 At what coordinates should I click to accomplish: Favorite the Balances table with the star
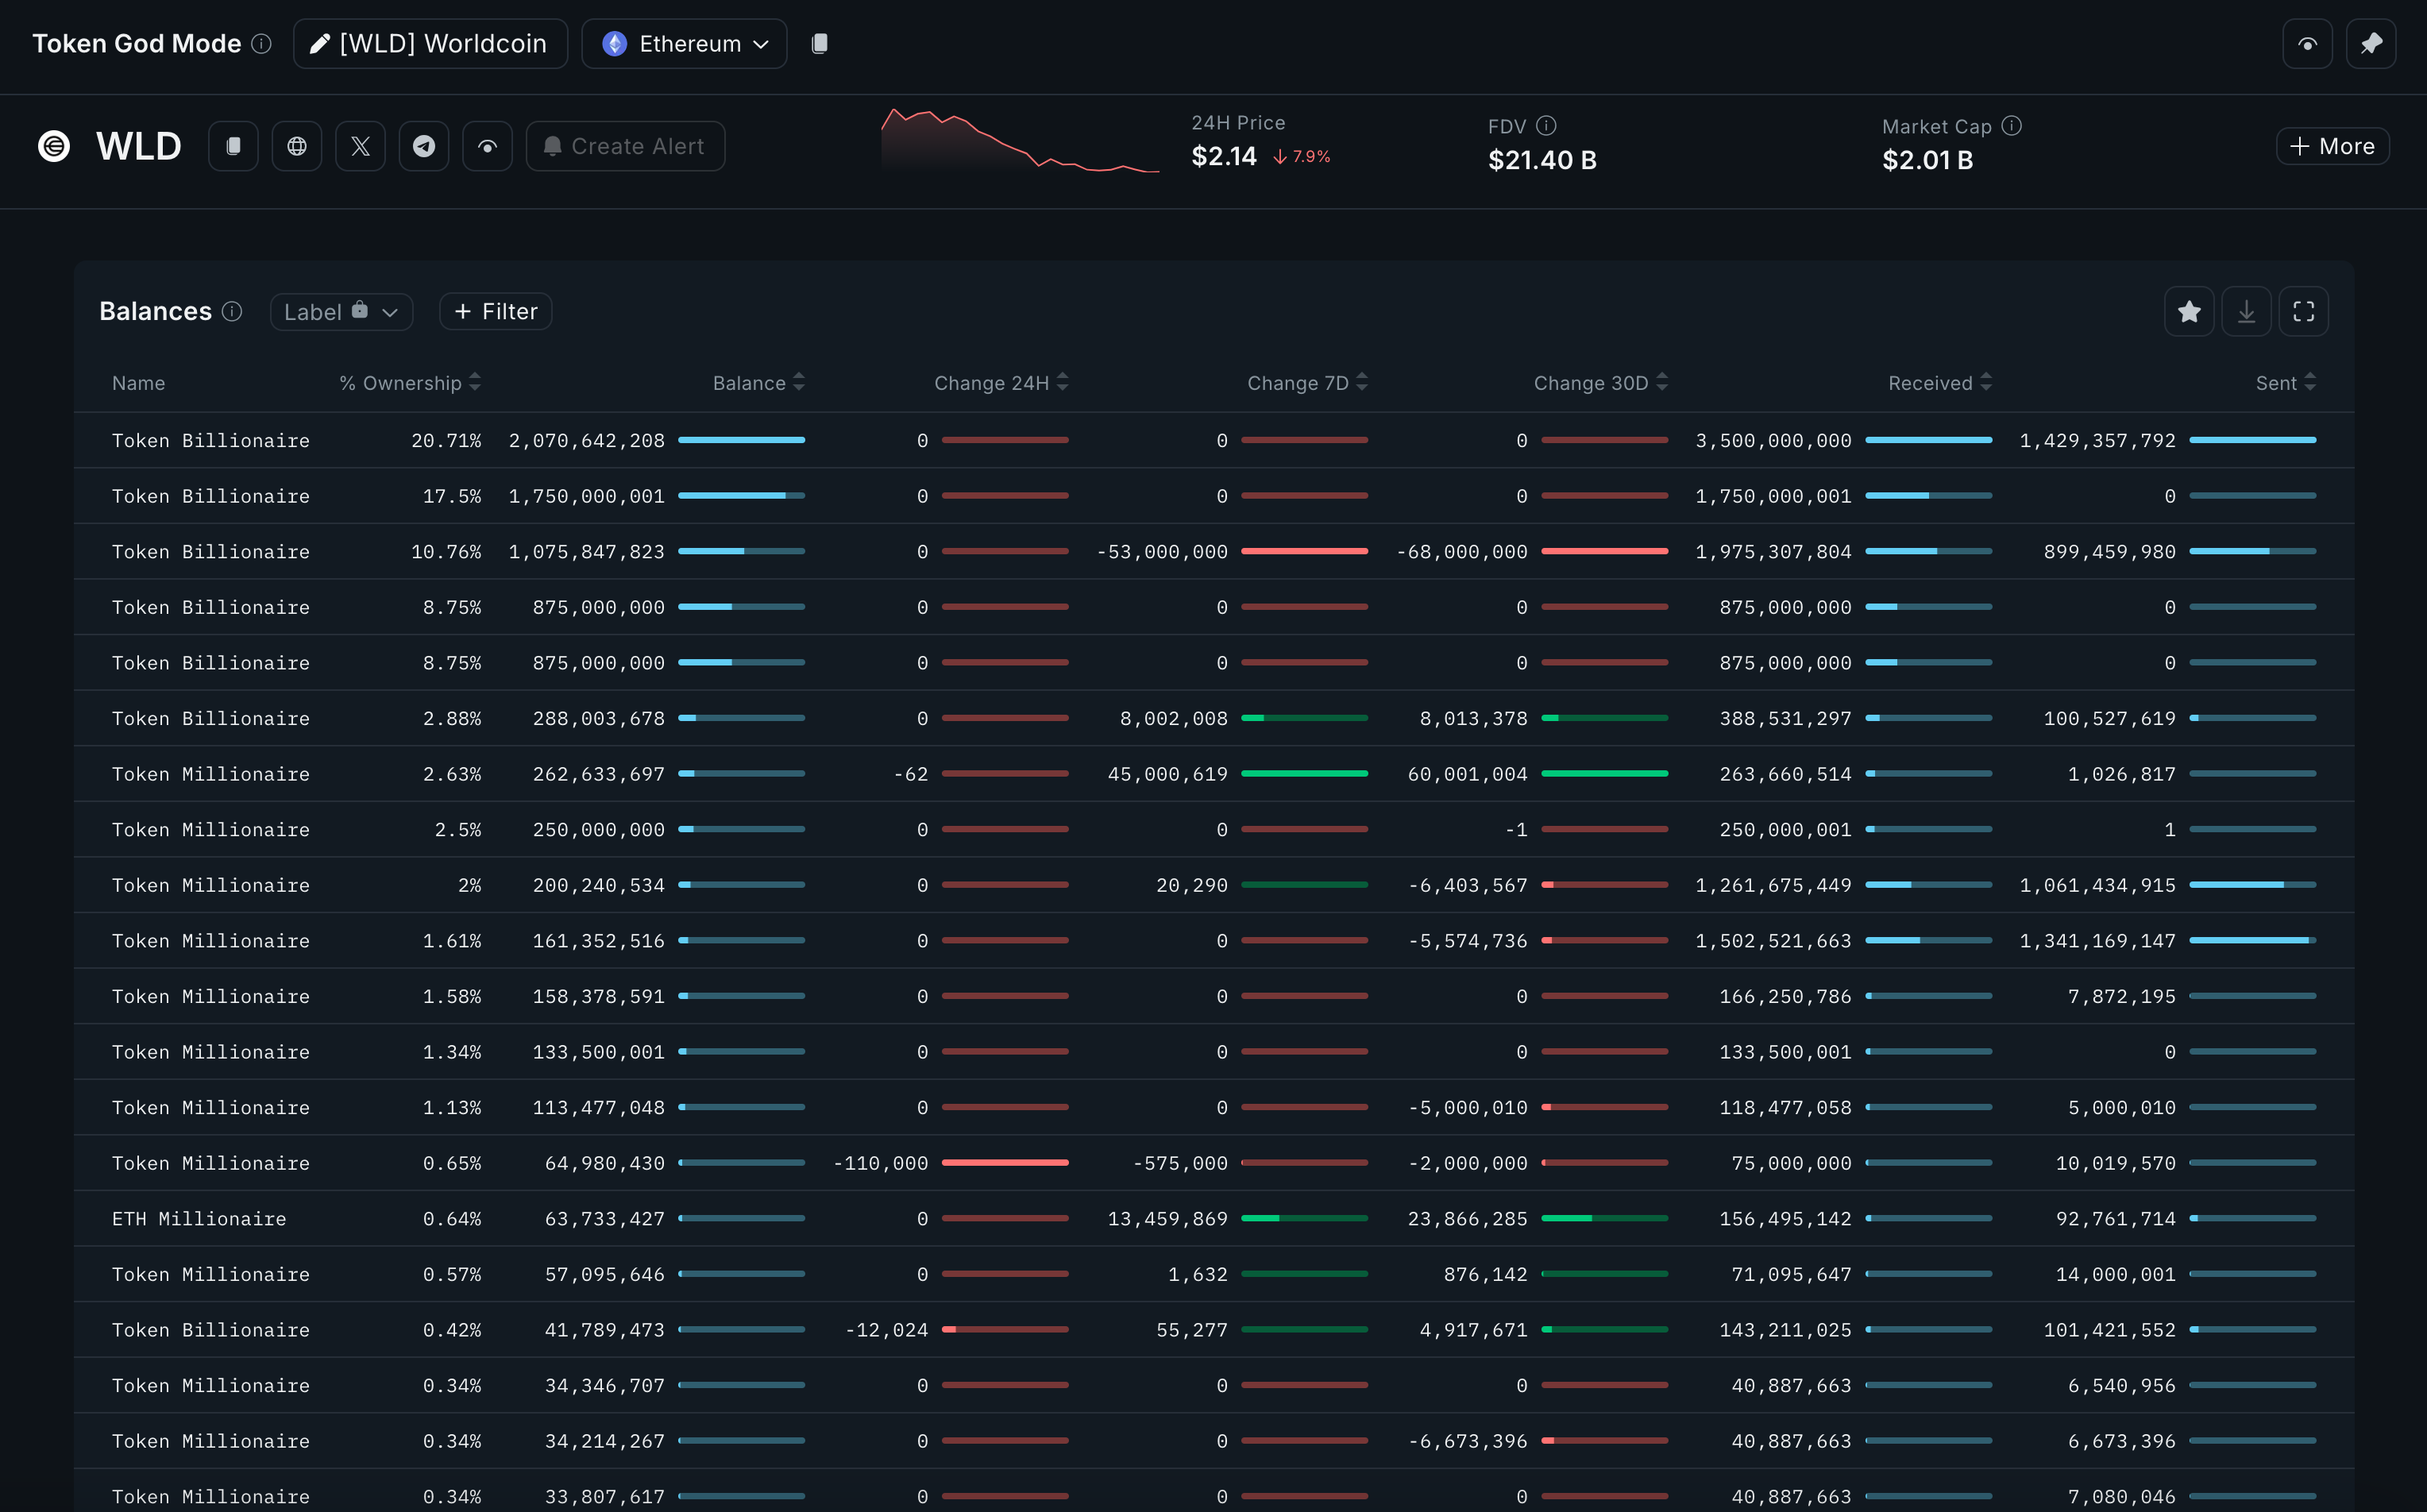[x=2189, y=312]
